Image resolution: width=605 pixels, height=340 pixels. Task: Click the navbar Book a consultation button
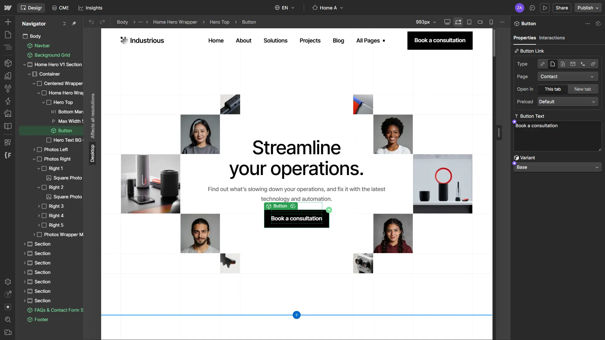click(x=440, y=40)
